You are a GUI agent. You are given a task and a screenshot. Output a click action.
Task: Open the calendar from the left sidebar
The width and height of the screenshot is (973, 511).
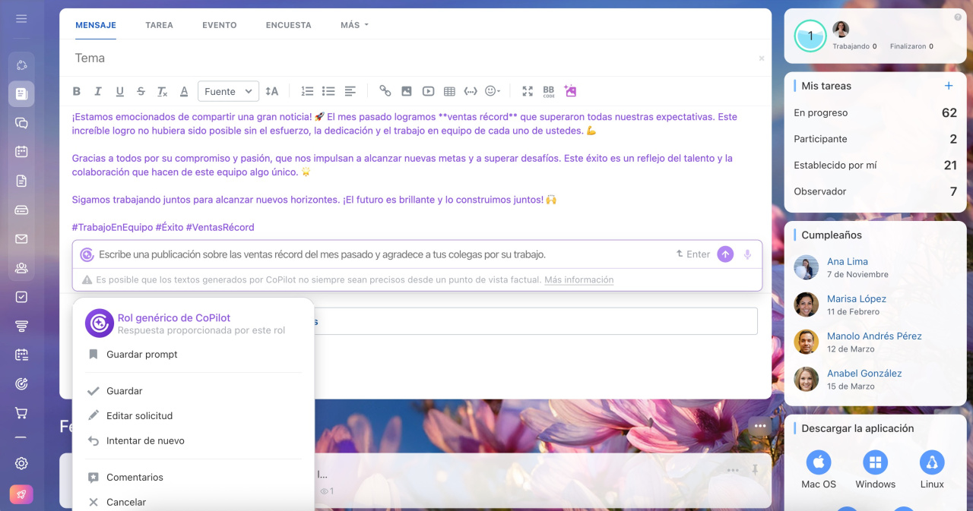(21, 152)
